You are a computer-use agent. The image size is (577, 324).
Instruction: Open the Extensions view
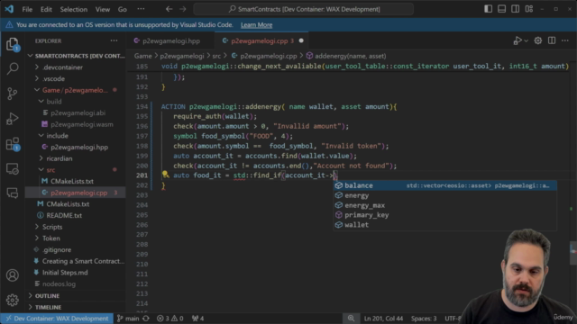pyautogui.click(x=13, y=144)
